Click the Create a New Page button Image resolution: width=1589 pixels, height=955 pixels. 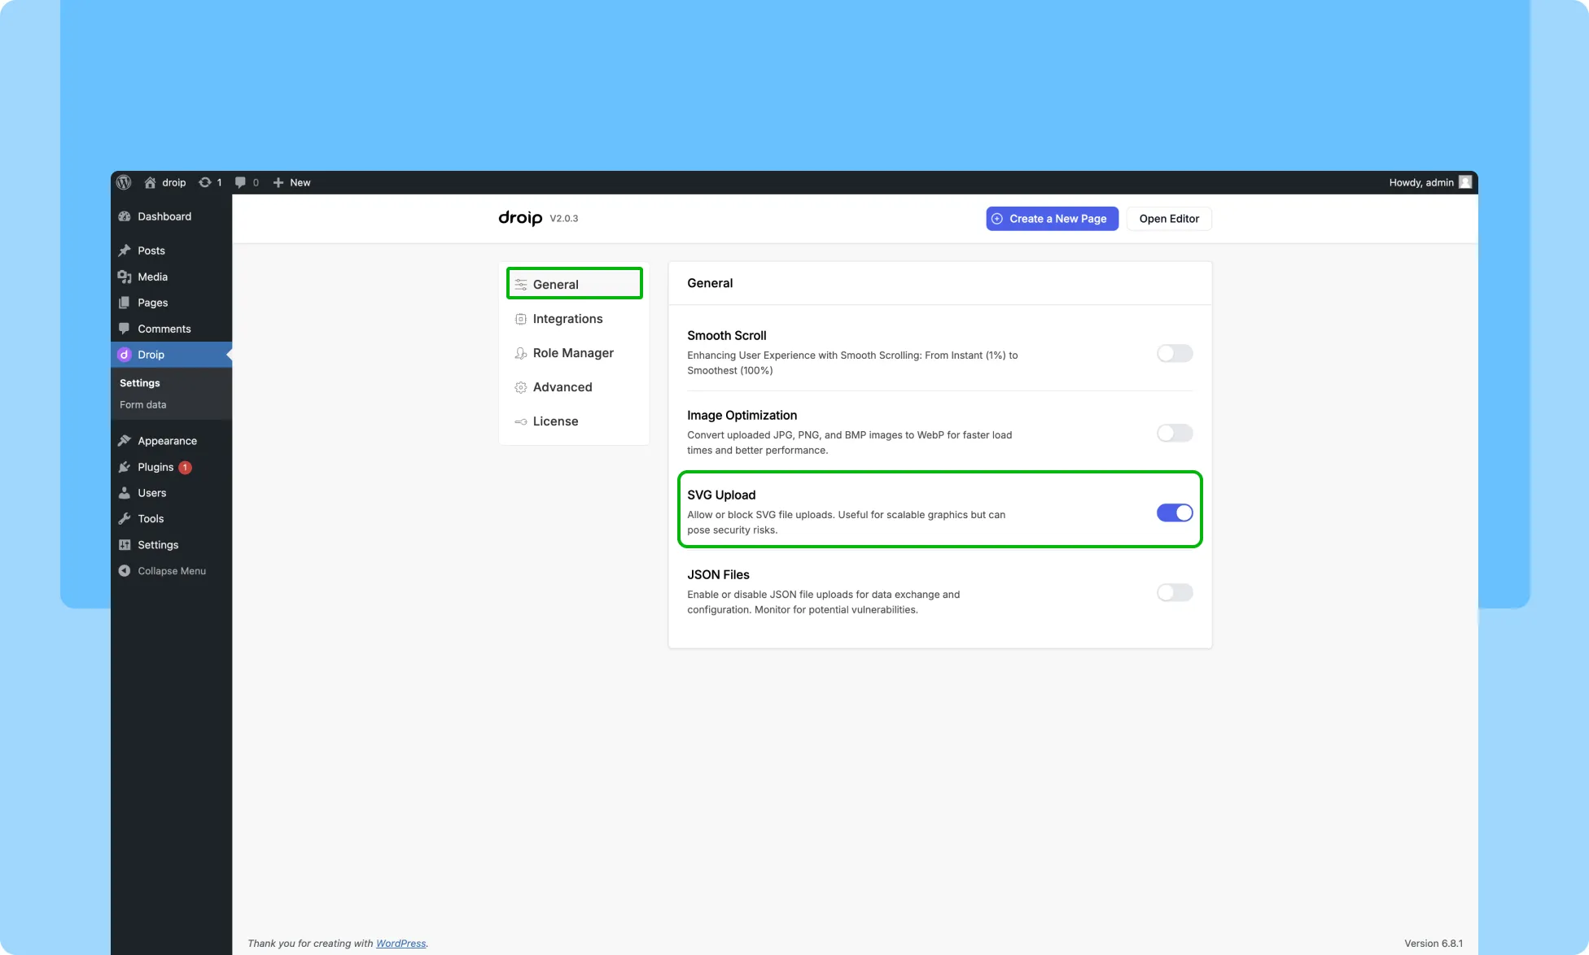(x=1052, y=219)
